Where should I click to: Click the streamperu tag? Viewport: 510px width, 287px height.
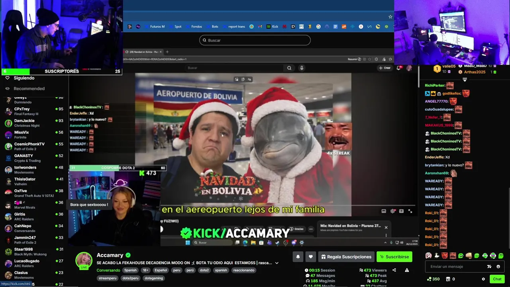108,278
